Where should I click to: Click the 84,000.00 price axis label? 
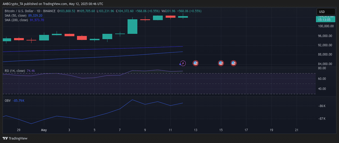325,64
